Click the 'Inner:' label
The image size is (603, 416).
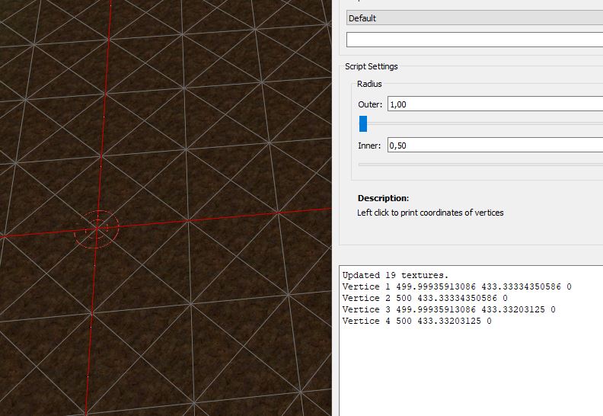coord(369,146)
